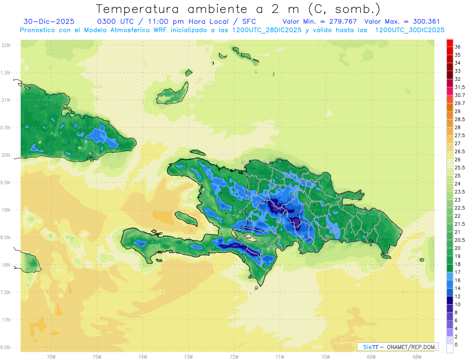
Task: Click the '23' color scale label
Action: (458, 200)
